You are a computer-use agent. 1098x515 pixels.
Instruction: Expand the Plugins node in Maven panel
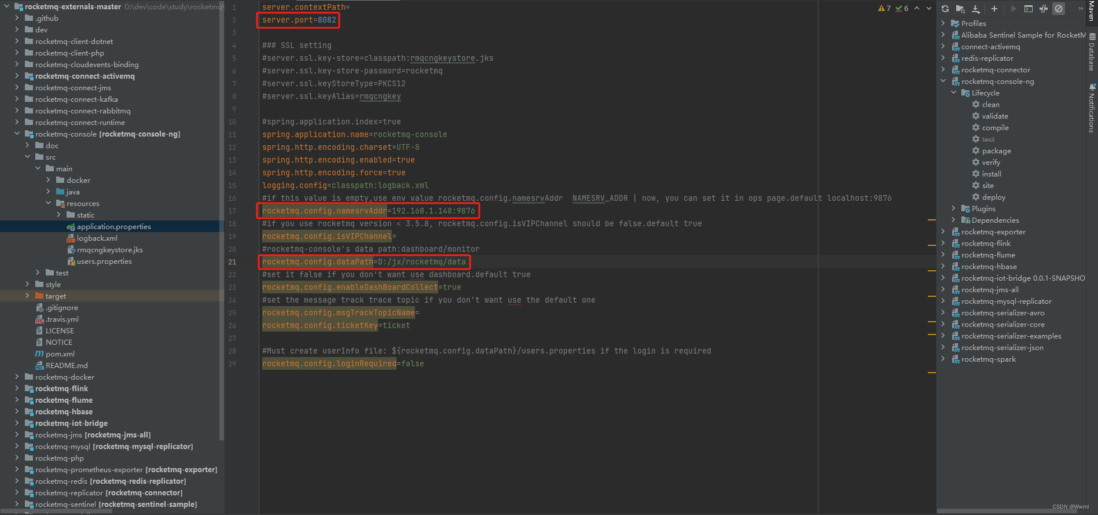tap(953, 208)
